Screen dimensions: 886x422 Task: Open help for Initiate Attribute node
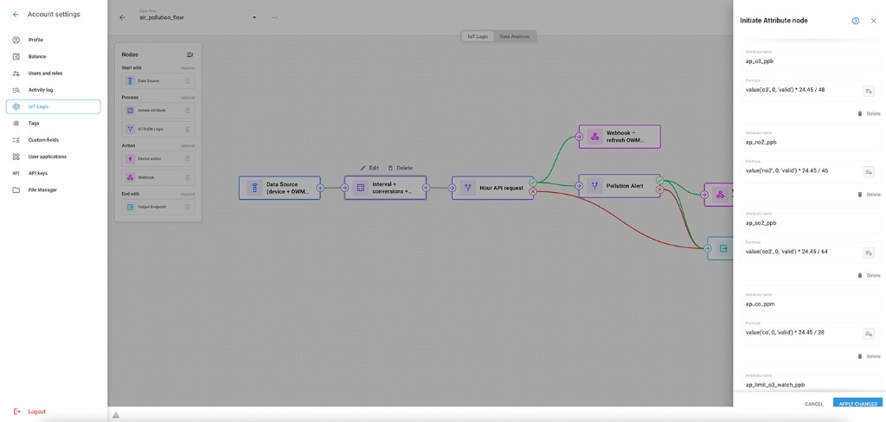pos(856,21)
